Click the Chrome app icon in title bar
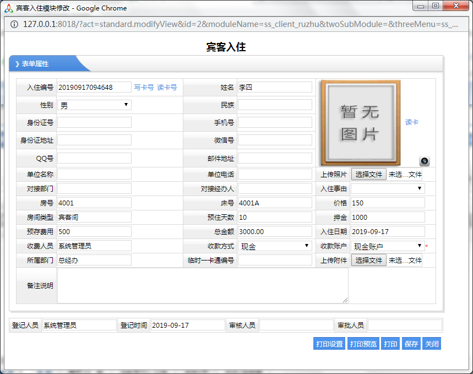The height and width of the screenshot is (374, 473). (x=8, y=8)
